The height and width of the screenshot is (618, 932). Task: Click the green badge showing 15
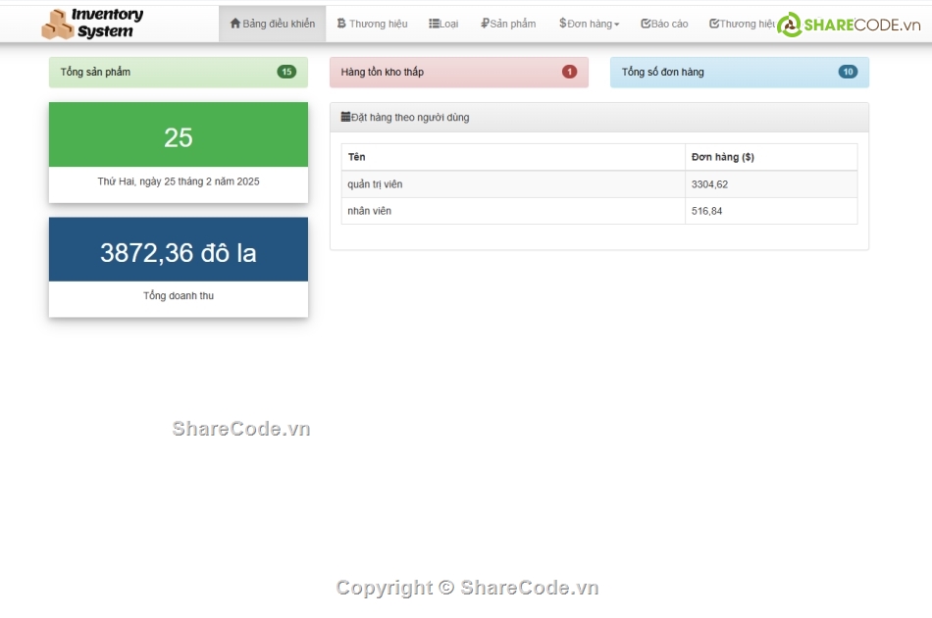pos(286,72)
